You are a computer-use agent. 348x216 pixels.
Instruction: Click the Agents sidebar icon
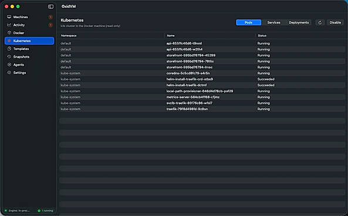pos(9,65)
